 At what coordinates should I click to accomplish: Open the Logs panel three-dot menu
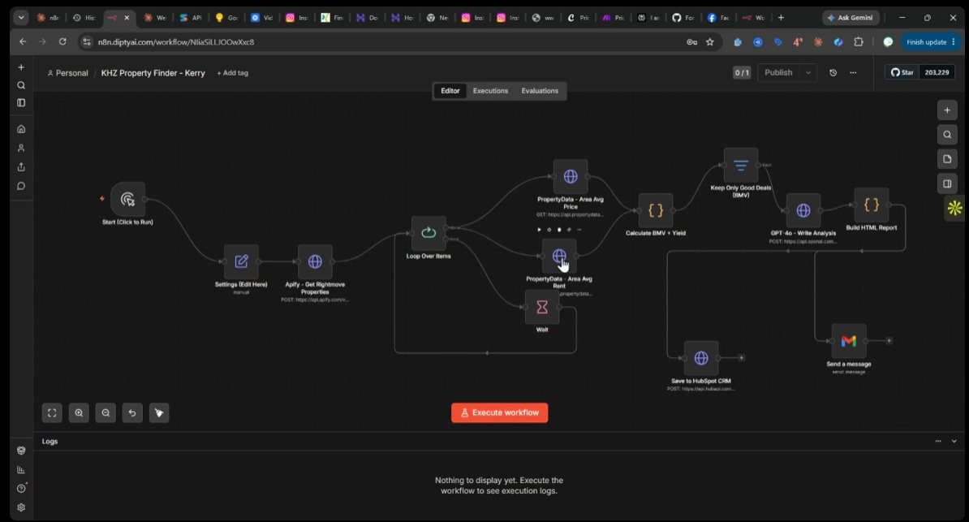938,441
